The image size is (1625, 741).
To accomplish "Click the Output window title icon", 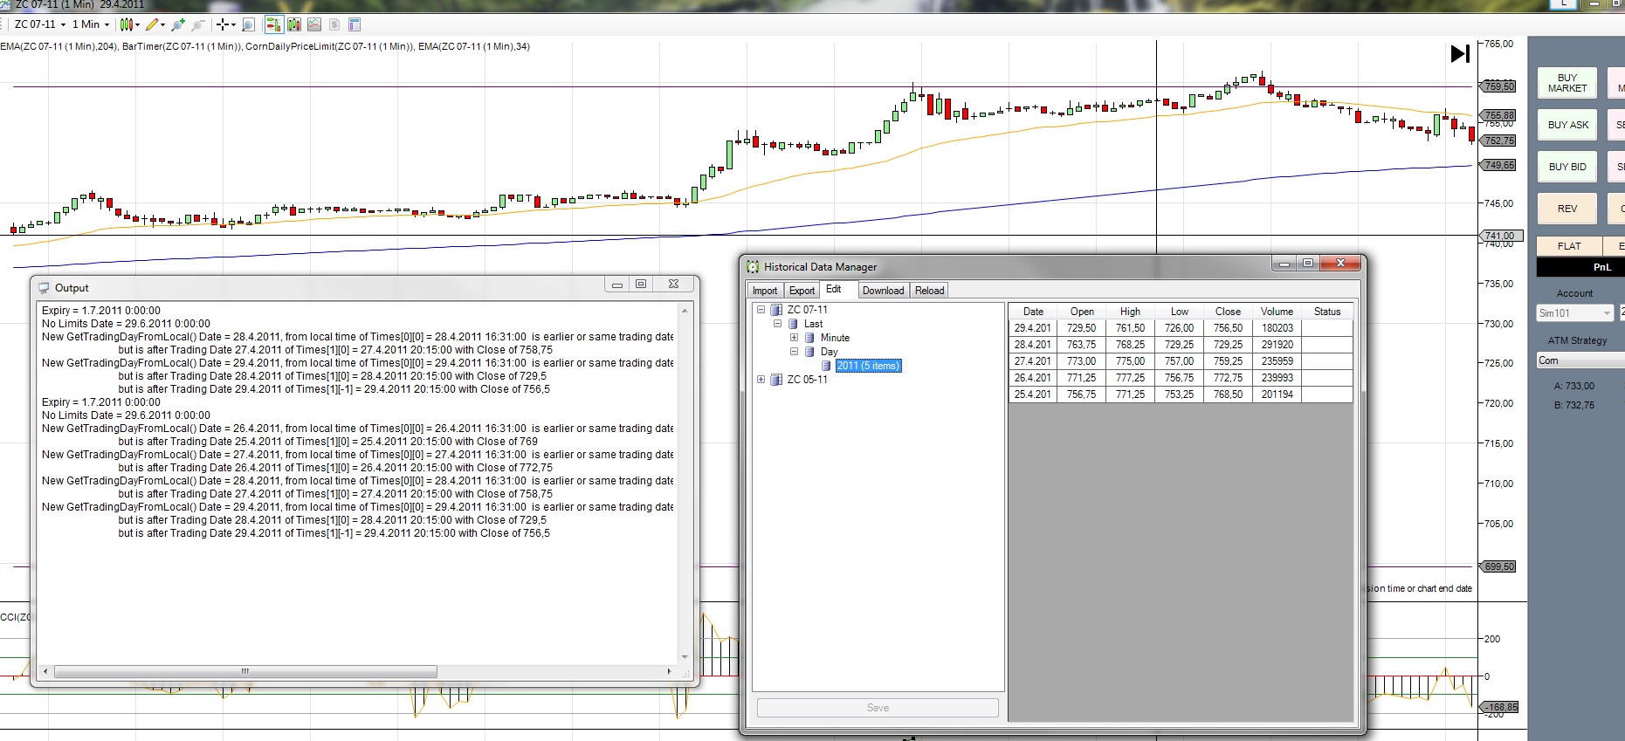I will (x=44, y=288).
